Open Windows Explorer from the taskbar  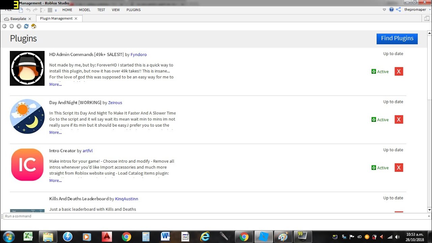coord(48,237)
